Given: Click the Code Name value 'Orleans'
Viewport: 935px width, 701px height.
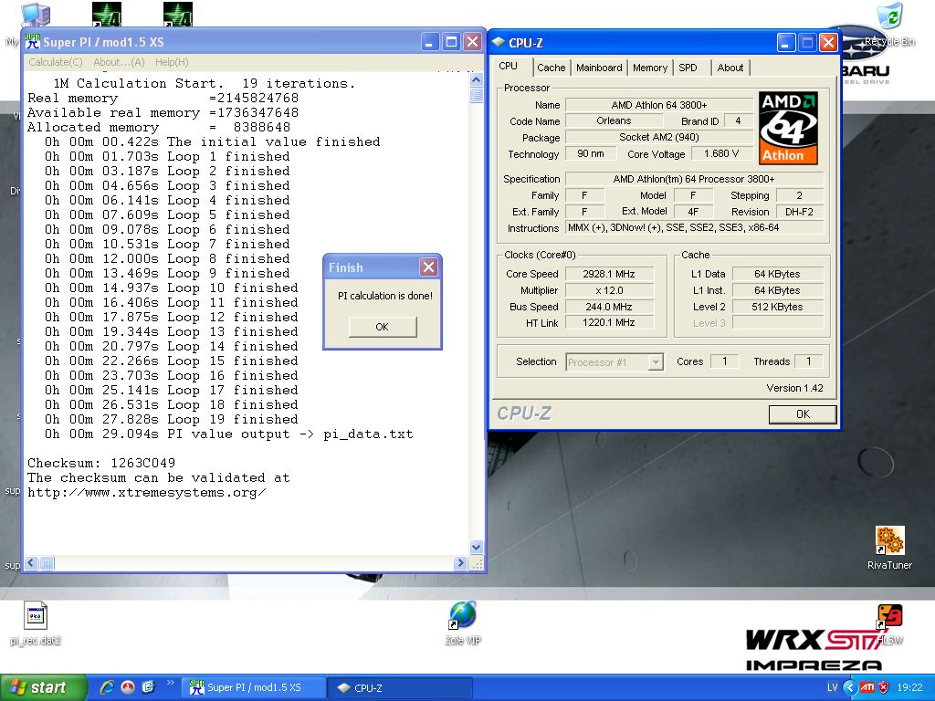Looking at the screenshot, I should 614,121.
